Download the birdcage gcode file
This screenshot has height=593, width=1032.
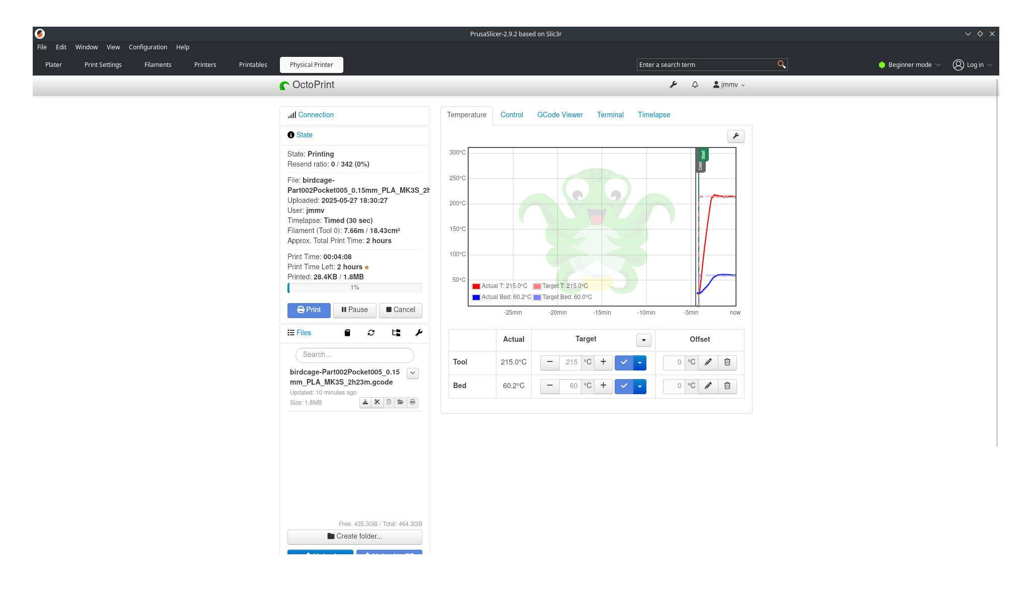click(x=365, y=402)
